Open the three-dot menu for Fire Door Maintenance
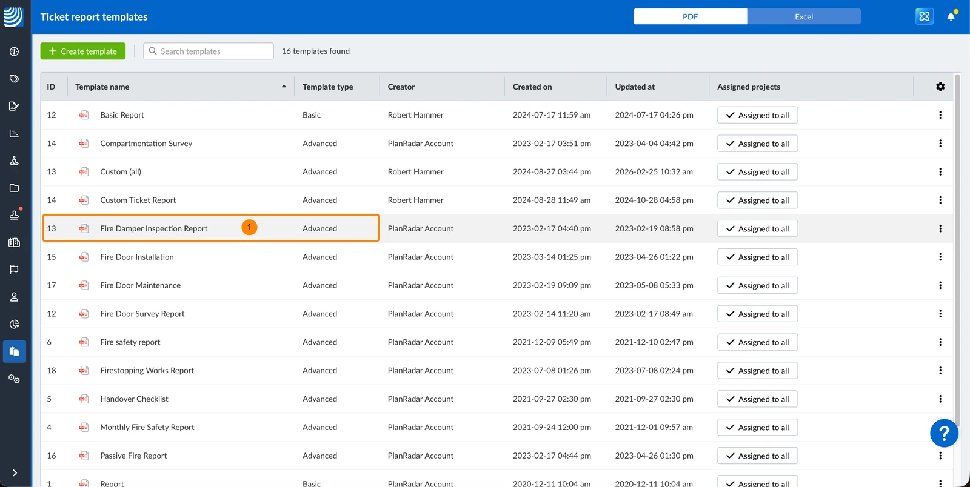Screen dimensions: 970x487 940,285
